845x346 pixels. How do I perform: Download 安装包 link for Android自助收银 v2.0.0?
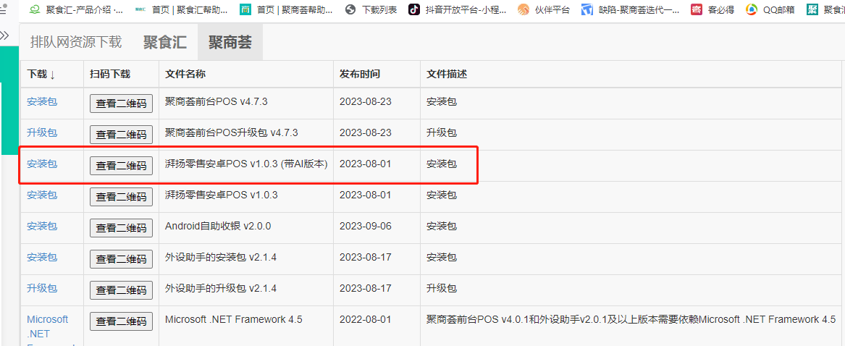point(42,227)
